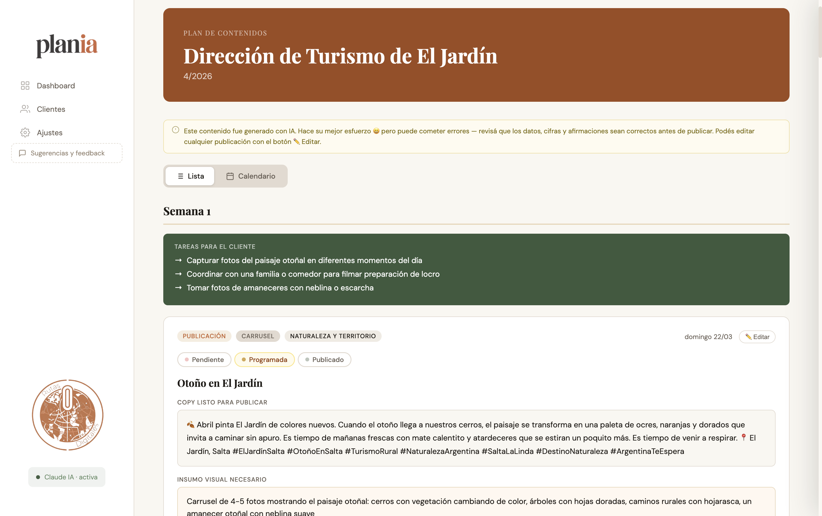The width and height of the screenshot is (822, 516).
Task: Click the pencil icon on the Editar button
Action: tap(748, 337)
